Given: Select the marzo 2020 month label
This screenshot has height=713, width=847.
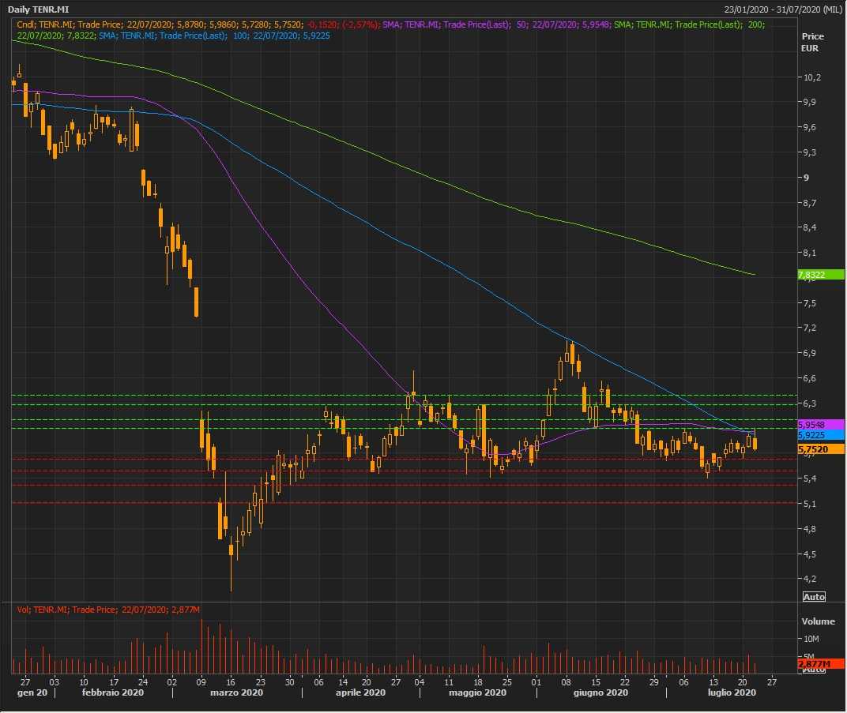Looking at the screenshot, I should [236, 692].
